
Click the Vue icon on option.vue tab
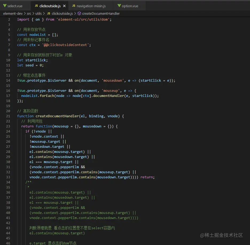[x=119, y=6]
